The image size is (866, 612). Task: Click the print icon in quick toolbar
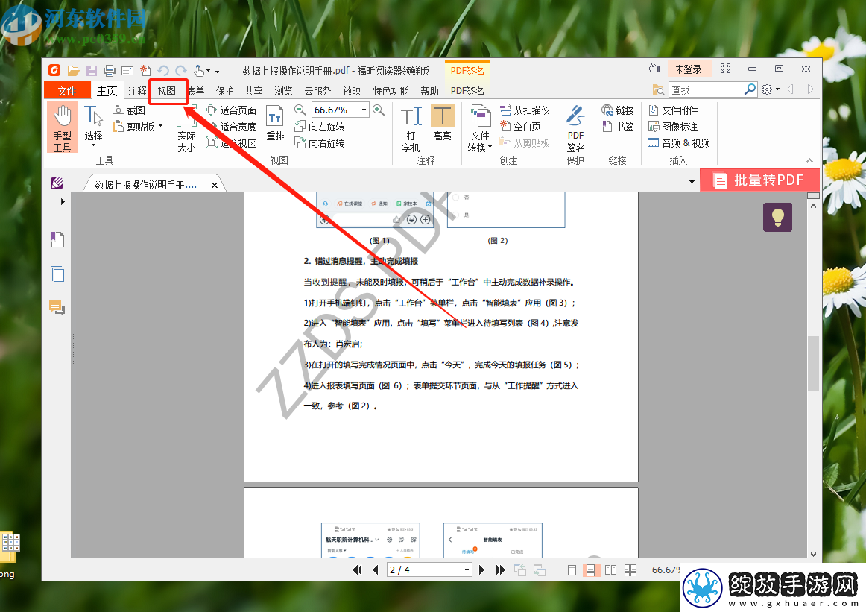click(110, 71)
